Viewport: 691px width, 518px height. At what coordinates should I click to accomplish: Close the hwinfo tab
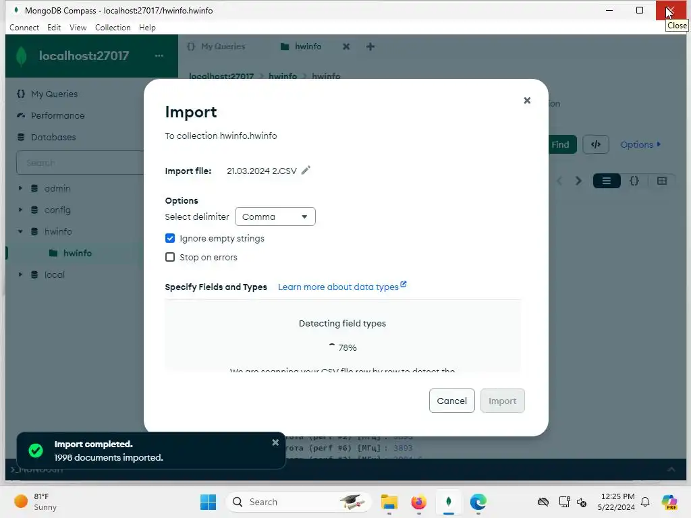tap(346, 47)
